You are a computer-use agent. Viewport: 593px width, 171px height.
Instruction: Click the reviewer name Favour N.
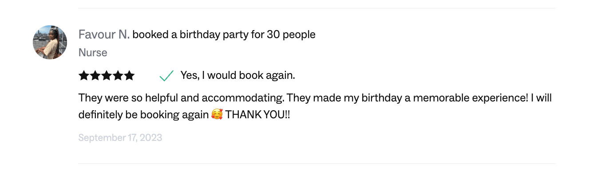tap(104, 35)
